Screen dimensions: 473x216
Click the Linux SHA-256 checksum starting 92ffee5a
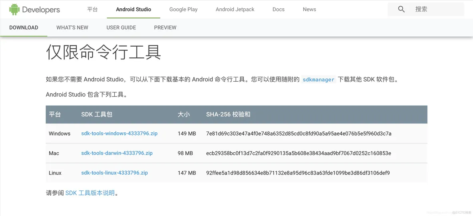point(298,173)
